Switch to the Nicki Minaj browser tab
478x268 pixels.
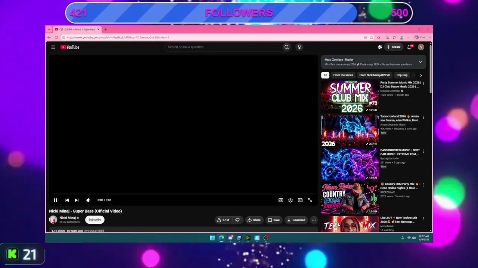point(77,29)
